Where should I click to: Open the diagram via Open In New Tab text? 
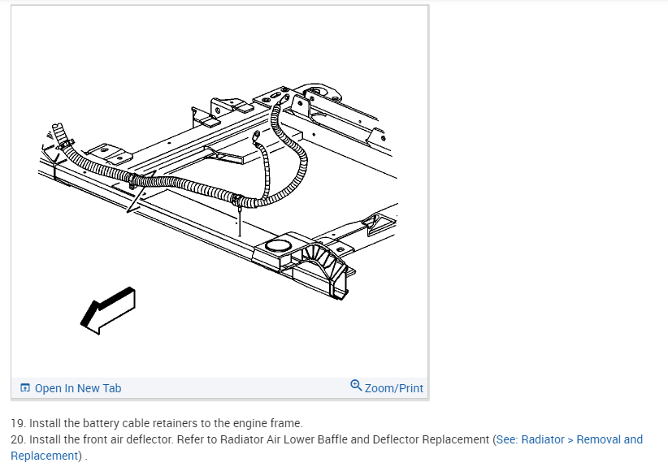pos(78,388)
